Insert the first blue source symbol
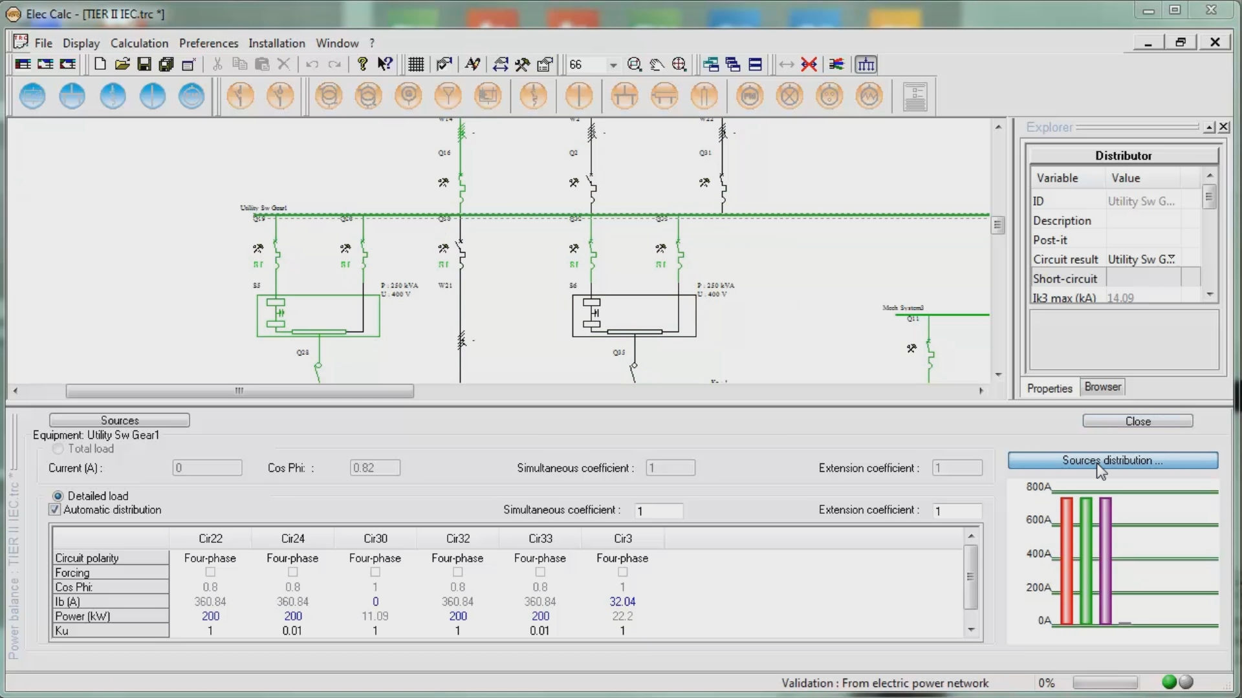Image resolution: width=1242 pixels, height=698 pixels. tap(32, 96)
